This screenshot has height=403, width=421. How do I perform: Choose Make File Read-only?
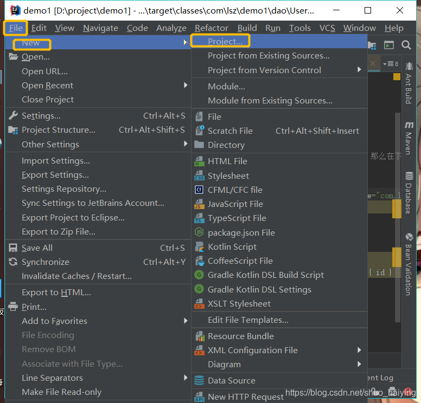click(x=98, y=392)
